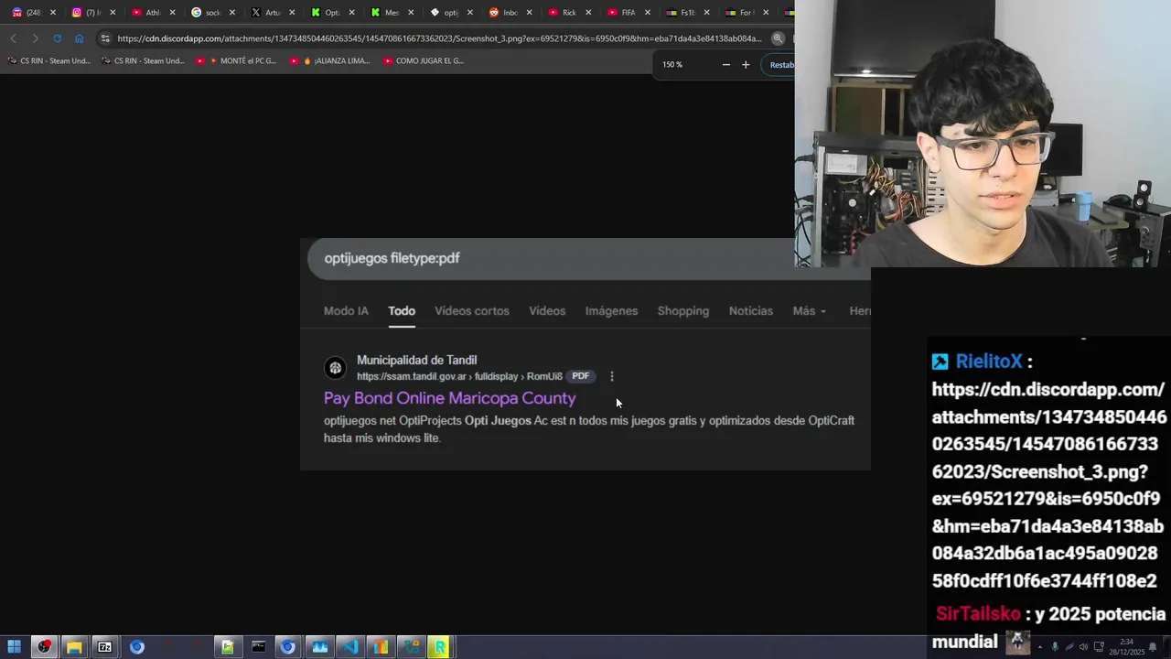1171x659 pixels.
Task: Select the Modo IA search tab
Action: (346, 311)
